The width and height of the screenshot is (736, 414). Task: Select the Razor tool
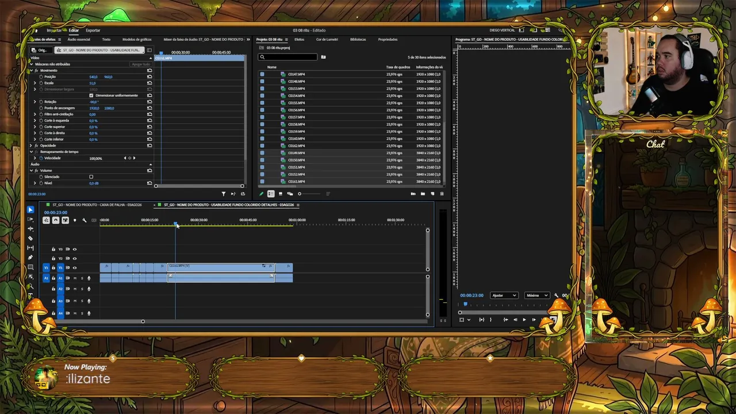(x=30, y=238)
